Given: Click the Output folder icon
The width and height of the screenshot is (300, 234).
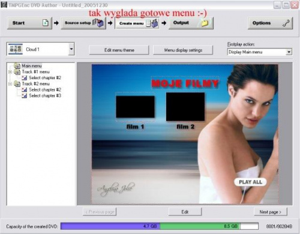Looking at the screenshot, I should tap(205, 23).
